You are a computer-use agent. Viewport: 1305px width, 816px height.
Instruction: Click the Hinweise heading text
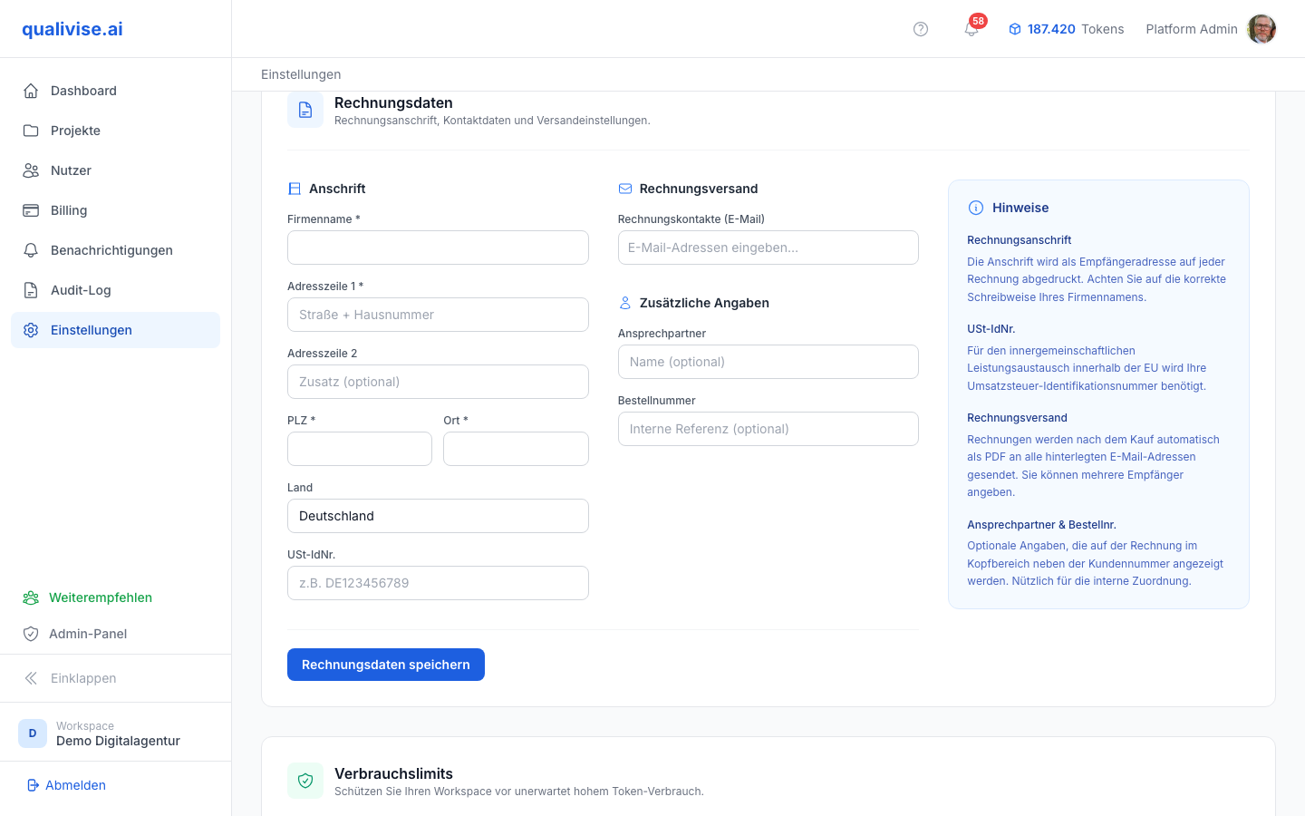1020,208
